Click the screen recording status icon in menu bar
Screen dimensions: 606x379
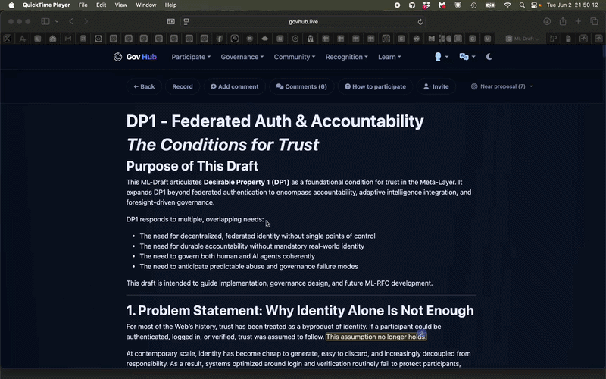[397, 5]
